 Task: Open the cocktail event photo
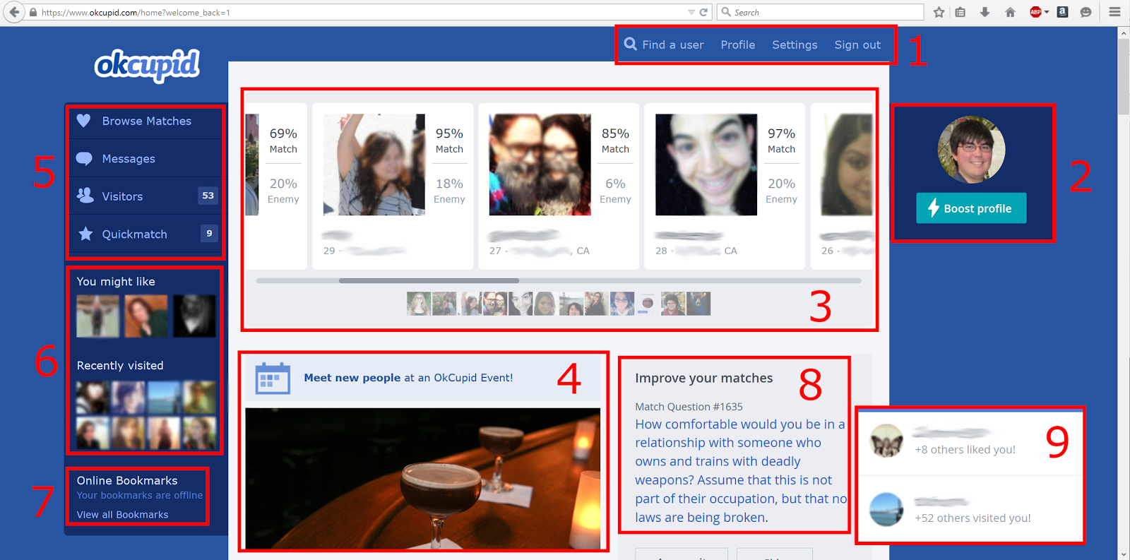422,478
